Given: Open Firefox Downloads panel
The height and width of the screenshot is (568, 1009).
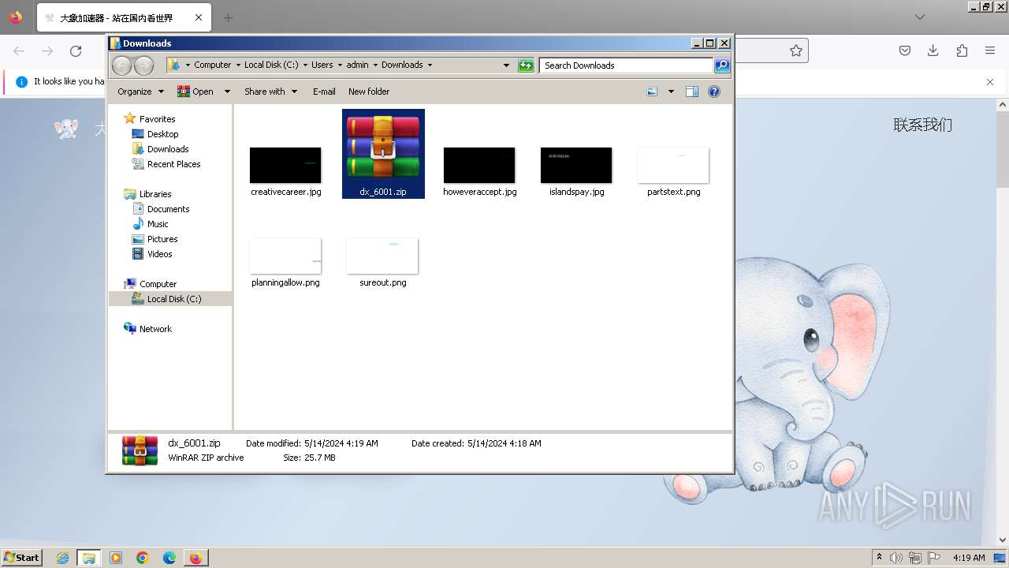Looking at the screenshot, I should (x=933, y=50).
